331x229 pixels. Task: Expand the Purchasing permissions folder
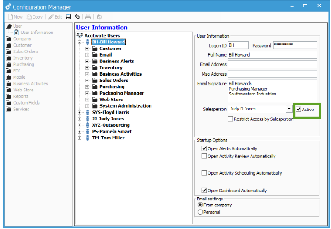point(87,87)
